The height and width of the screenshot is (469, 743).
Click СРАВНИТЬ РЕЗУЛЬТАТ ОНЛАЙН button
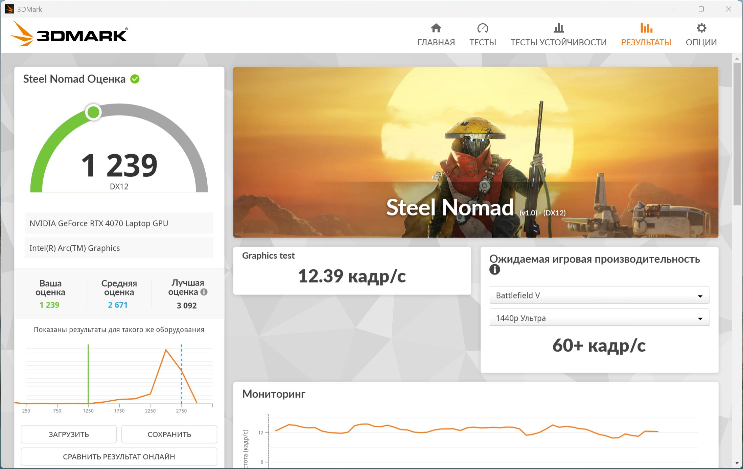(119, 456)
